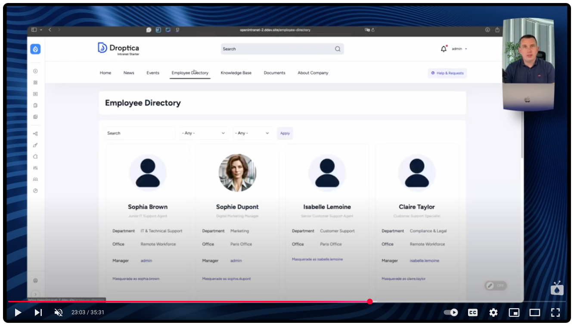
Task: Click Masquerade as sophie.dupont link
Action: point(226,279)
